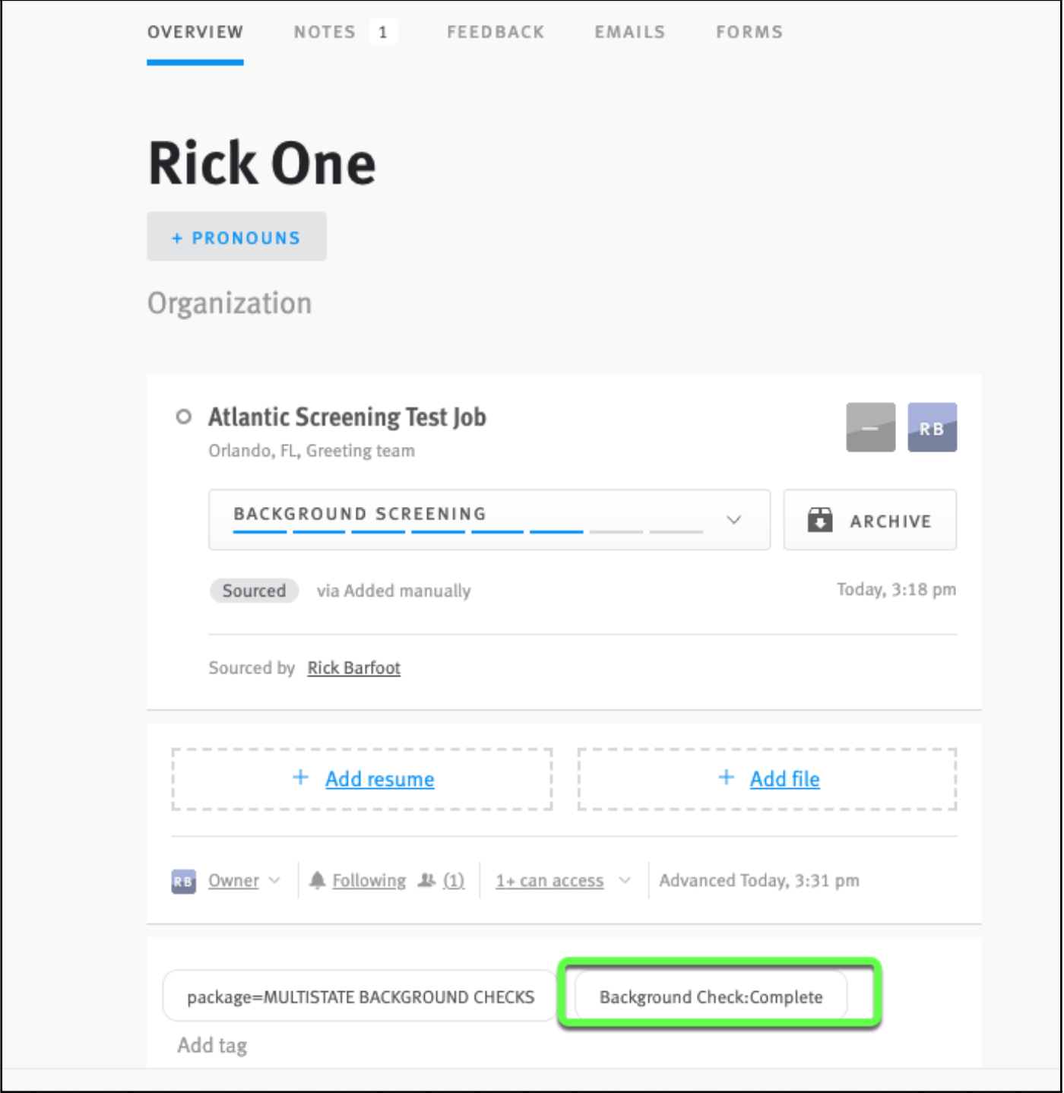Open the Forms tab

[x=749, y=32]
